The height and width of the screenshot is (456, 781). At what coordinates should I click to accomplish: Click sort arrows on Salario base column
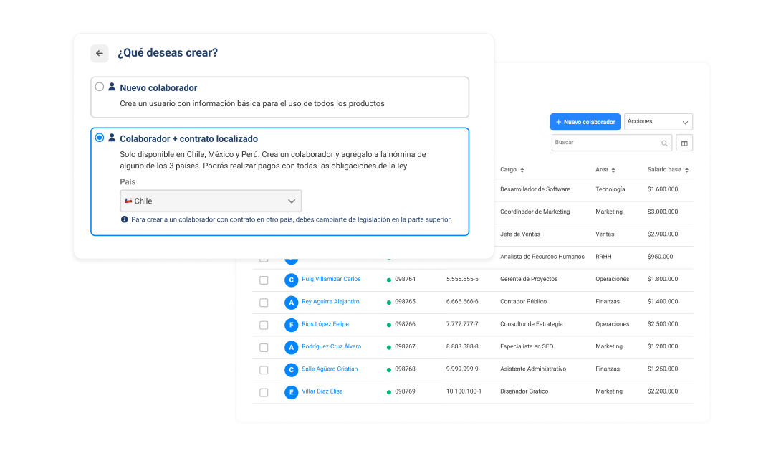pyautogui.click(x=686, y=171)
